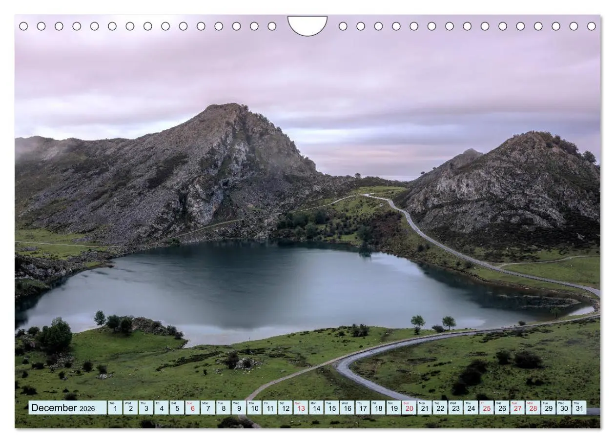Choose the Wed 9 date cell
This screenshot has width=615, height=443.
pyautogui.click(x=239, y=408)
